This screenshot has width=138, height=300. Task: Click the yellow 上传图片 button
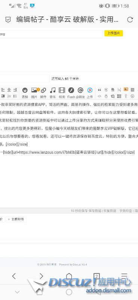tap(114, 33)
